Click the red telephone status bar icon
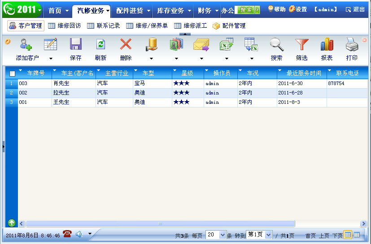 point(67,234)
